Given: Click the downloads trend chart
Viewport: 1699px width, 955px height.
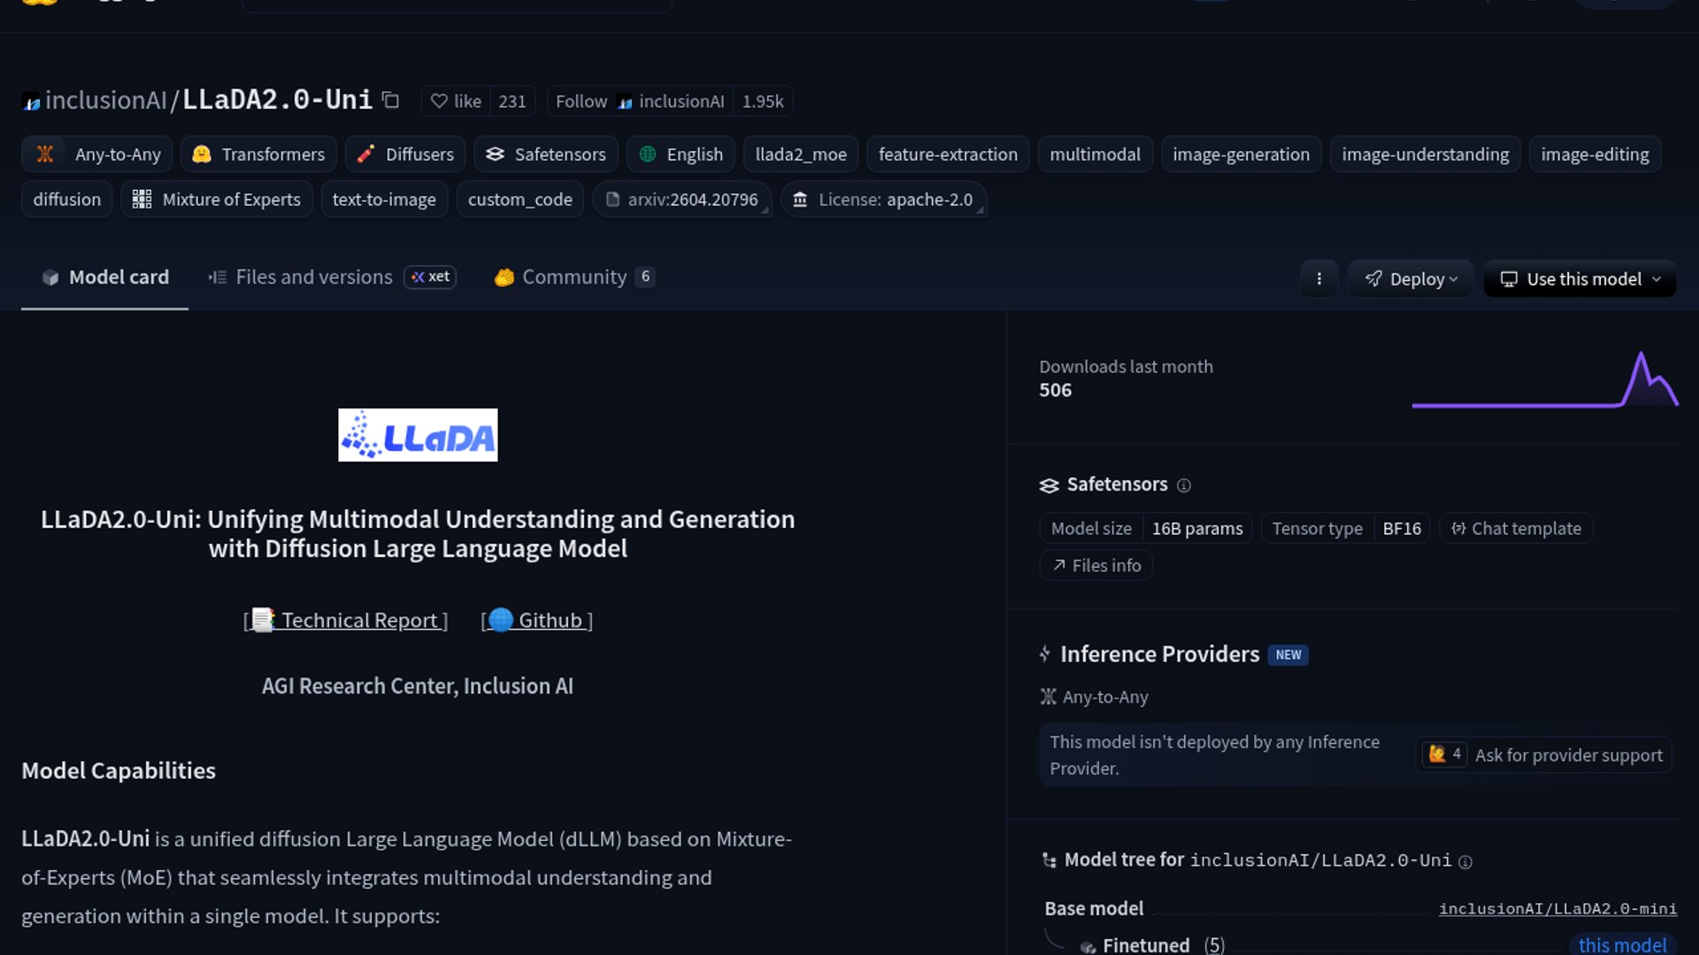Looking at the screenshot, I should 1544,380.
